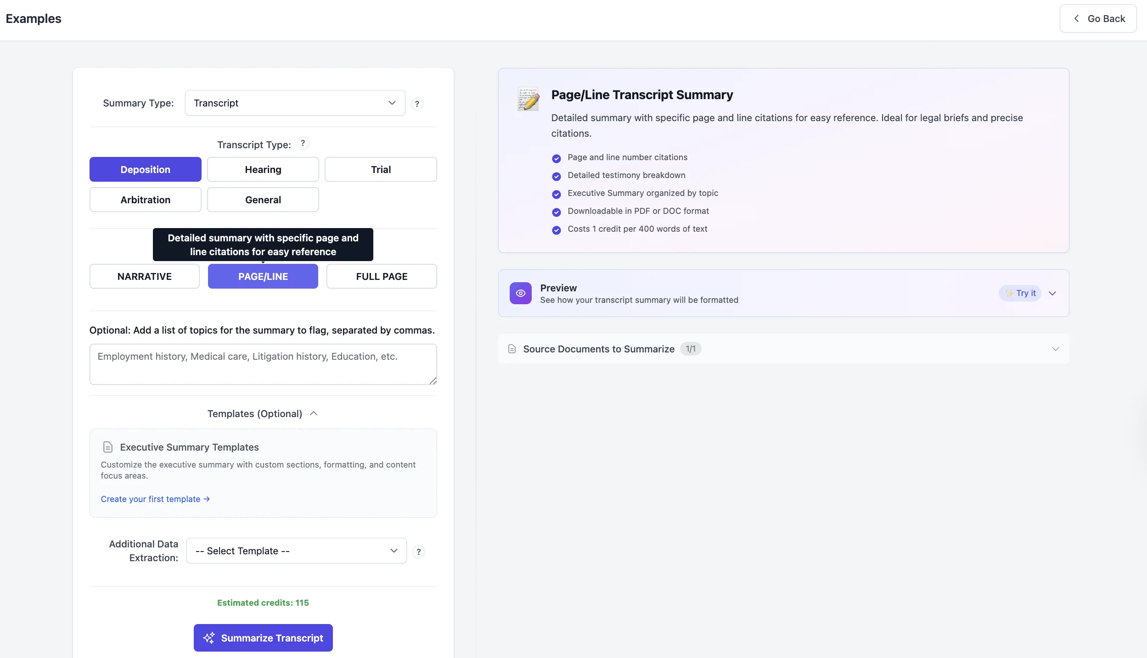Click the back arrow in Go Back
Screen dimensions: 1147x658
(x=1076, y=19)
